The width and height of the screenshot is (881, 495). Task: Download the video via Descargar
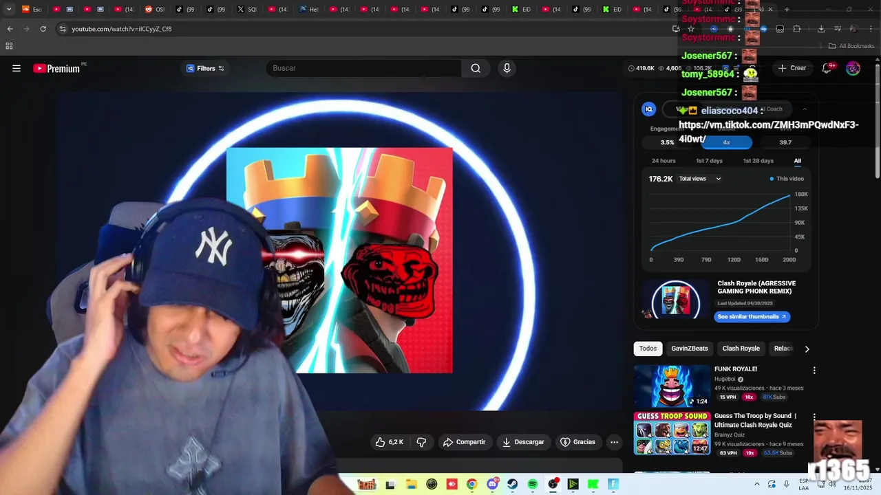pos(523,442)
